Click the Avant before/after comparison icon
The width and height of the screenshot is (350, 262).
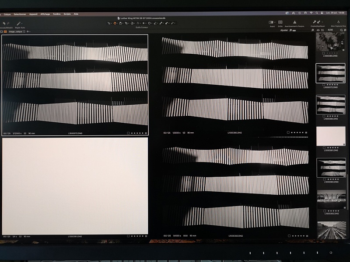[272, 22]
